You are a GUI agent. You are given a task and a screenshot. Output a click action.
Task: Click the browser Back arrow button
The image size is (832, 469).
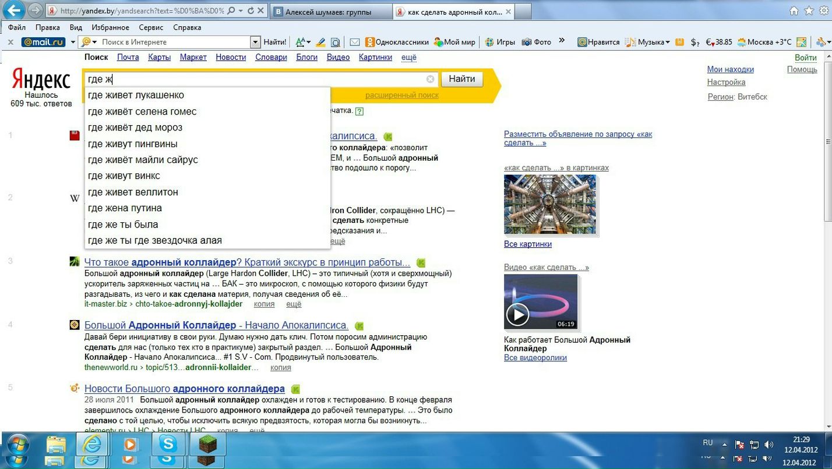point(13,10)
